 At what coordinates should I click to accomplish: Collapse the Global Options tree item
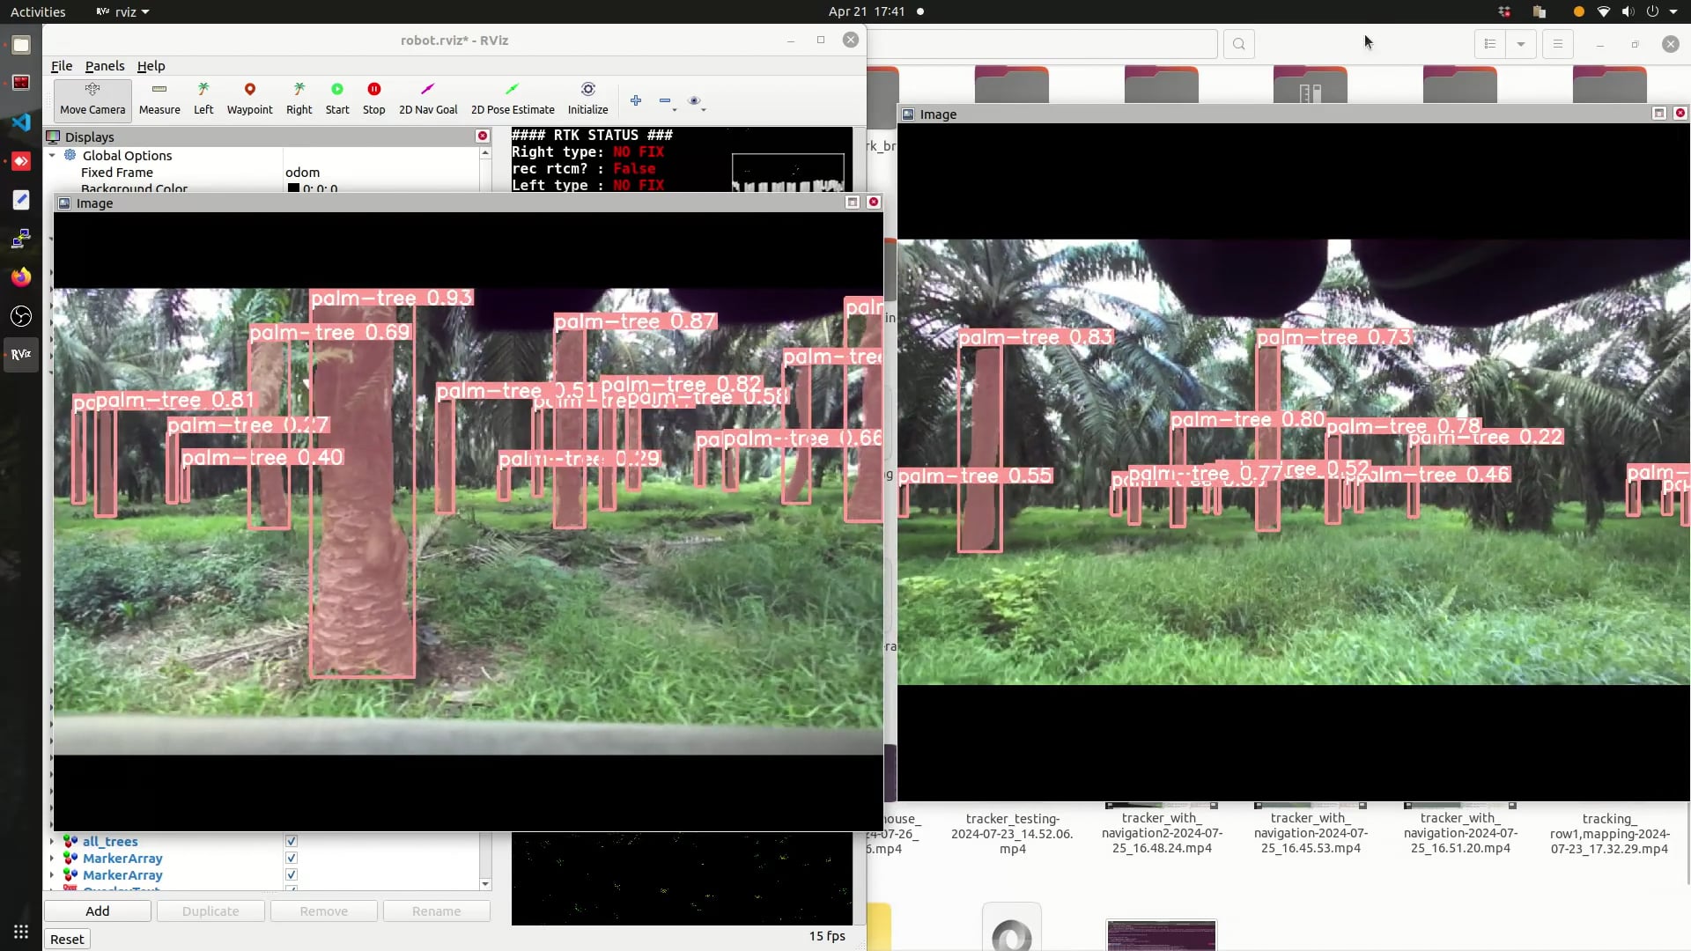52,155
